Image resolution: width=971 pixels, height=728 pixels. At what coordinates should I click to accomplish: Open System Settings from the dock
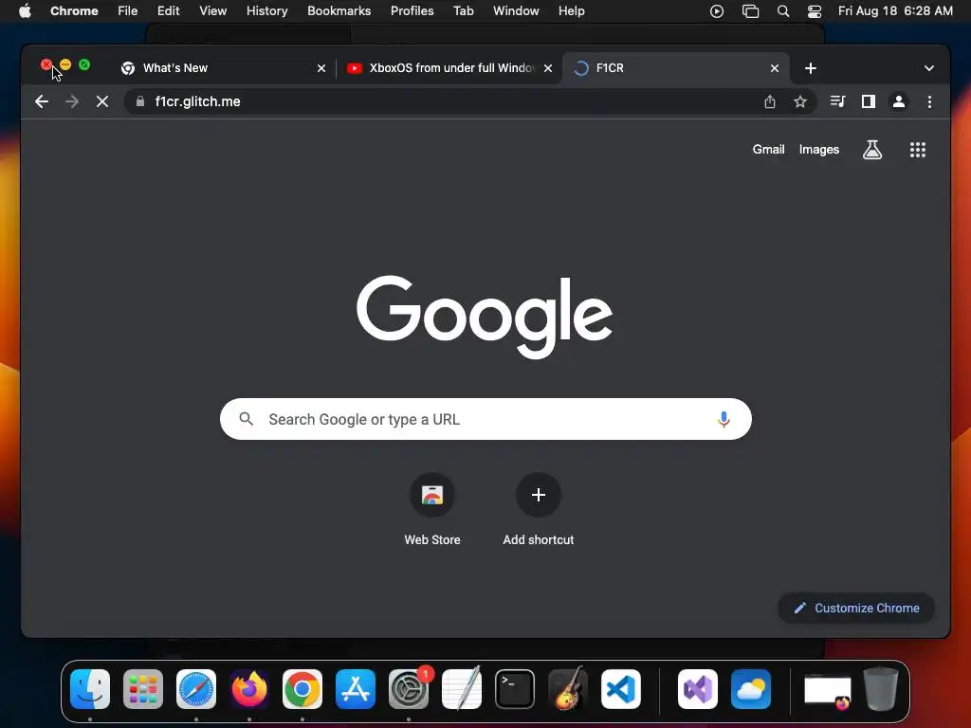pos(409,689)
